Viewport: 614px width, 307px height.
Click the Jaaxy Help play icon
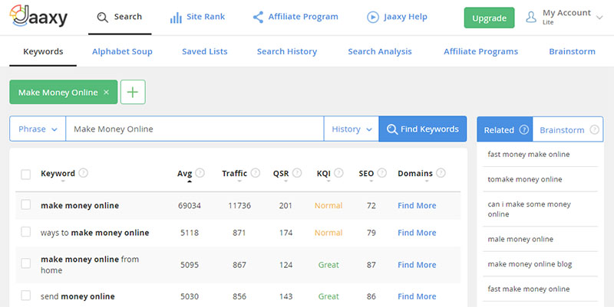(373, 17)
